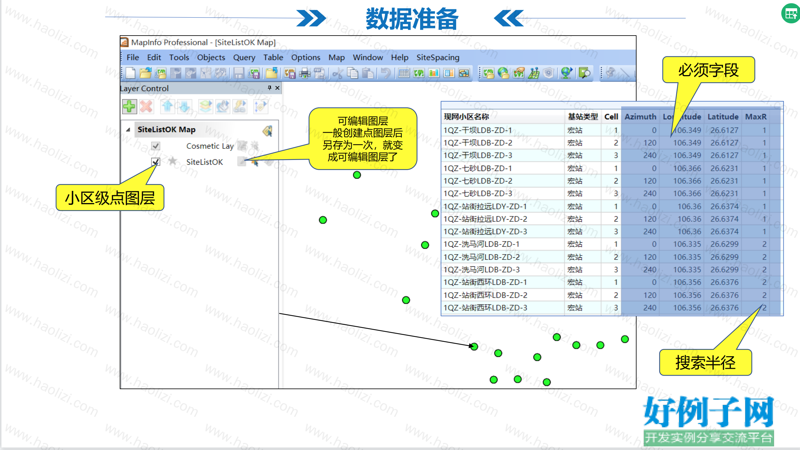The width and height of the screenshot is (800, 450).
Task: Open a New Mapper window icon
Action: click(419, 73)
